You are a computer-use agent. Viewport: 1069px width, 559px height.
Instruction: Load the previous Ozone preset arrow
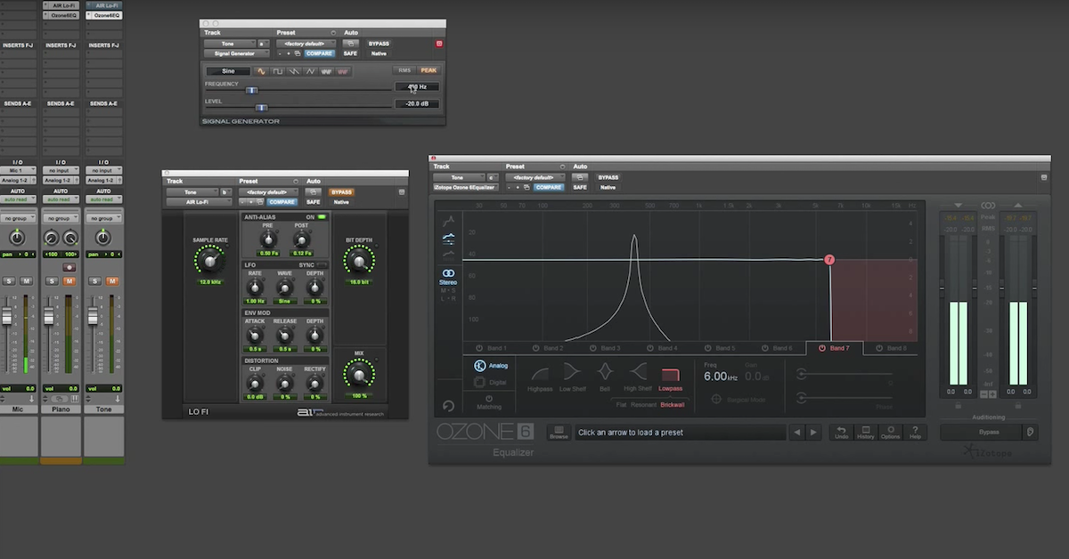(x=797, y=433)
